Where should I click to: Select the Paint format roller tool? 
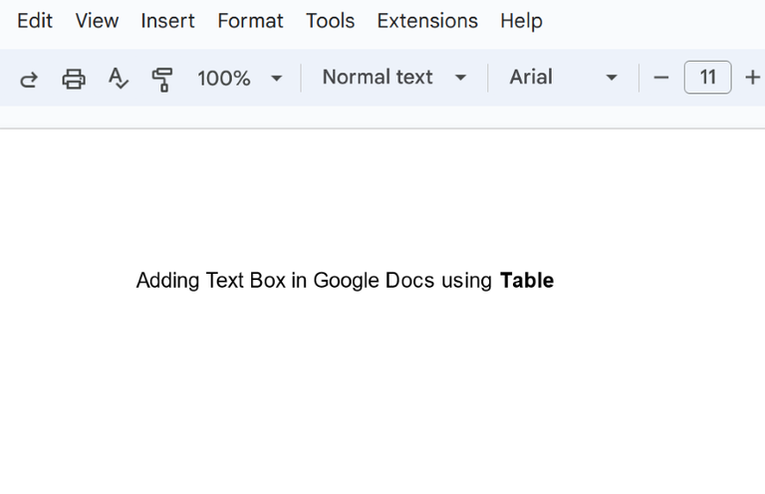[x=162, y=79]
